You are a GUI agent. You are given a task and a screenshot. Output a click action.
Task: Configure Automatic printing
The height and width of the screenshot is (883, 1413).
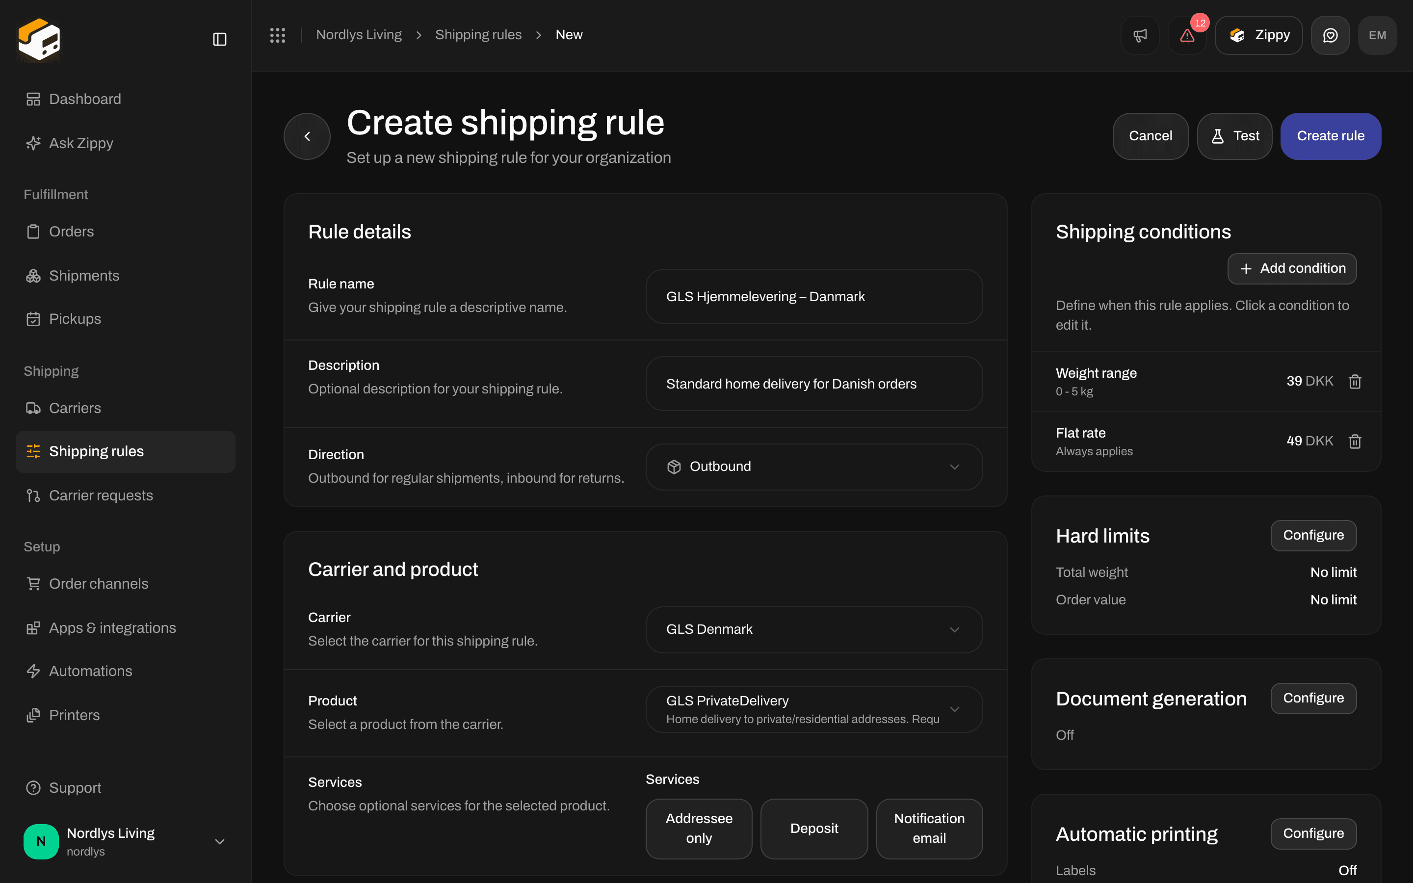point(1313,834)
